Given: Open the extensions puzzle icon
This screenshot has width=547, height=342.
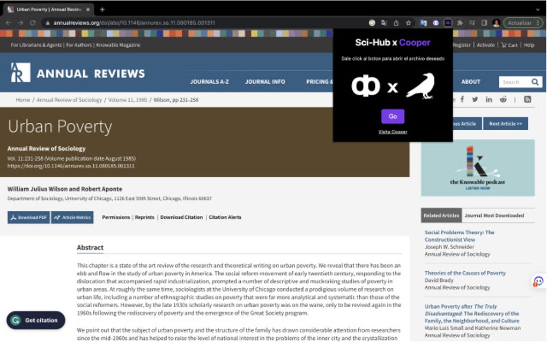Looking at the screenshot, I should pos(460,23).
